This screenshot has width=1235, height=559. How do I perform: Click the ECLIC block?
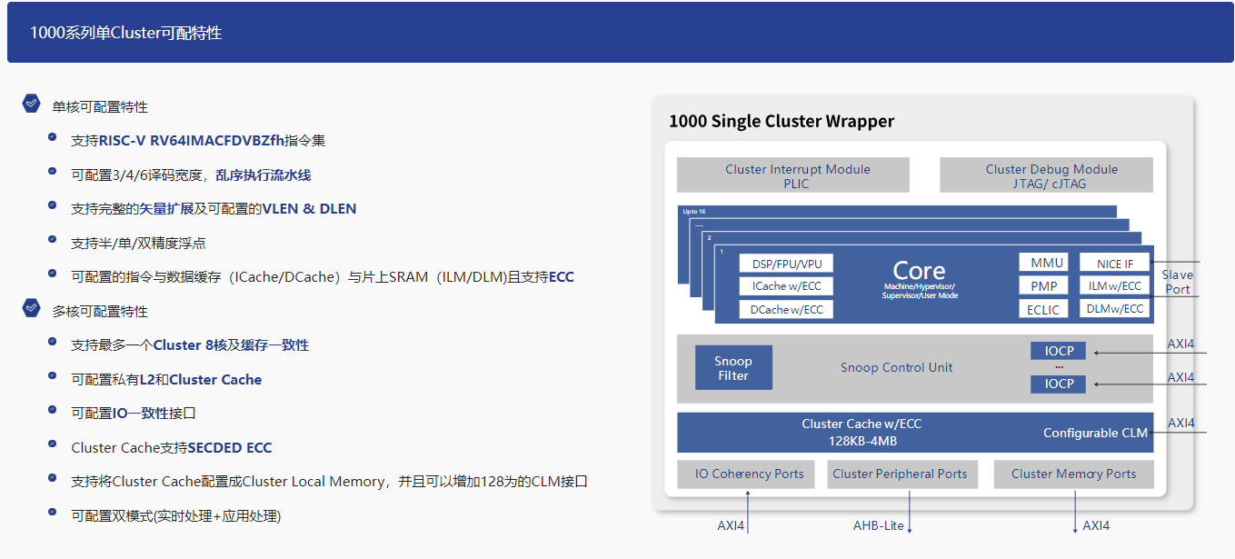click(1043, 309)
